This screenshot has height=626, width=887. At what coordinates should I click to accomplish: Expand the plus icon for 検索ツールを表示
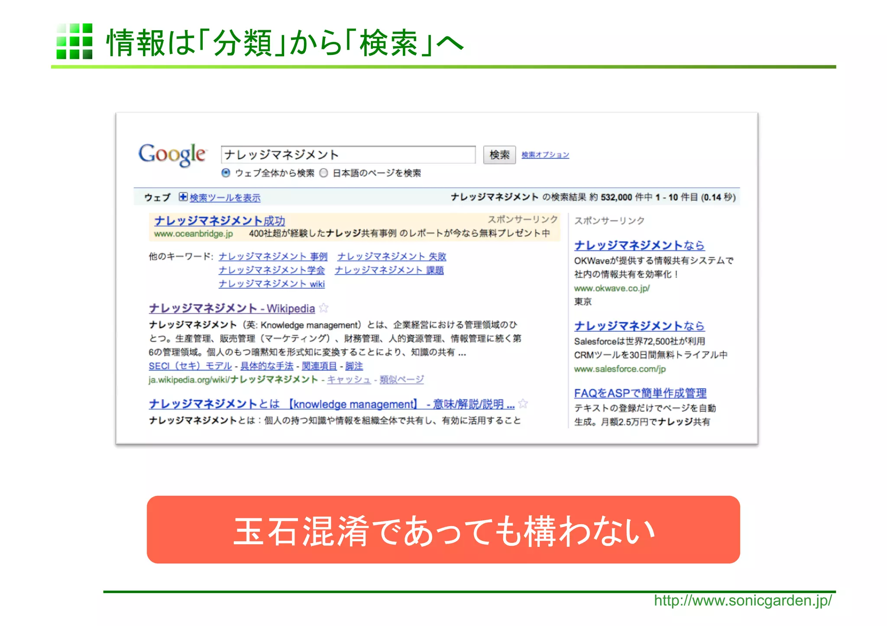click(183, 197)
